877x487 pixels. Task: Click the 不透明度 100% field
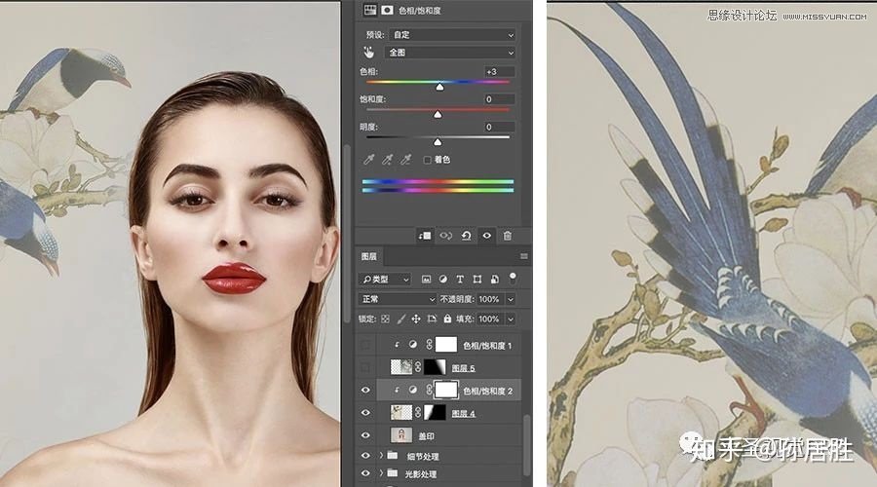click(490, 299)
